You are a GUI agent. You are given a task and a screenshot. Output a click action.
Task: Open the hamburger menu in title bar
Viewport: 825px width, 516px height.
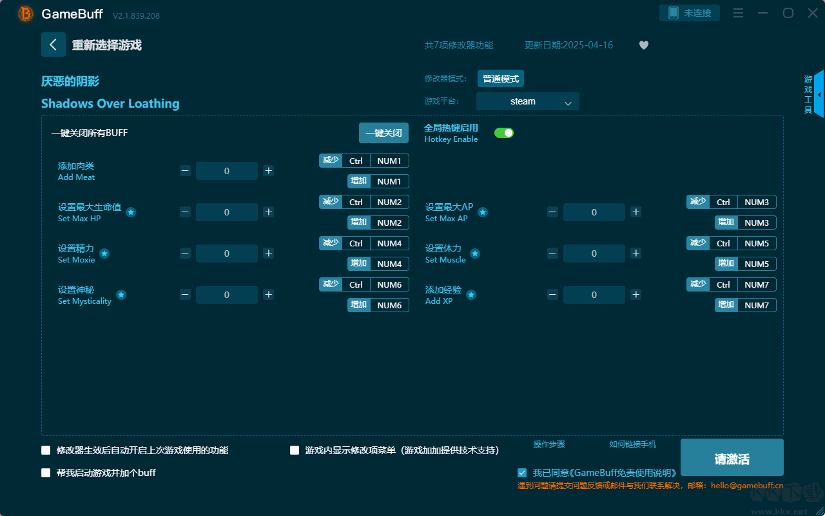tap(739, 13)
